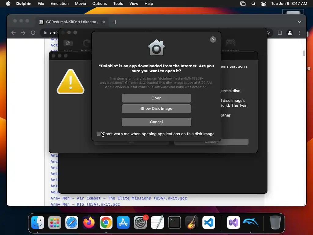Open Chrome profile menu
The height and width of the screenshot is (235, 313).
(290, 33)
